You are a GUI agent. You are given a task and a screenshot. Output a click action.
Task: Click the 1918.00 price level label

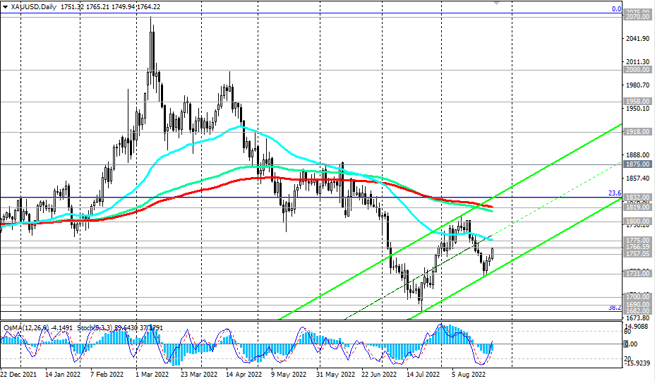(637, 132)
